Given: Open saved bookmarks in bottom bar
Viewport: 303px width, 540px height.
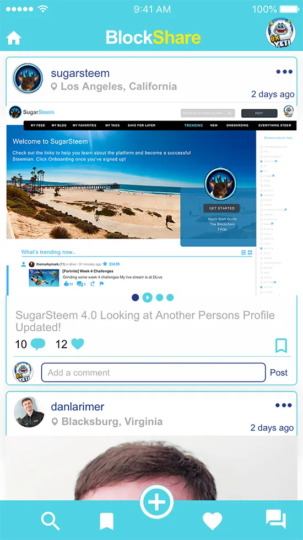Looking at the screenshot, I should click(x=106, y=521).
